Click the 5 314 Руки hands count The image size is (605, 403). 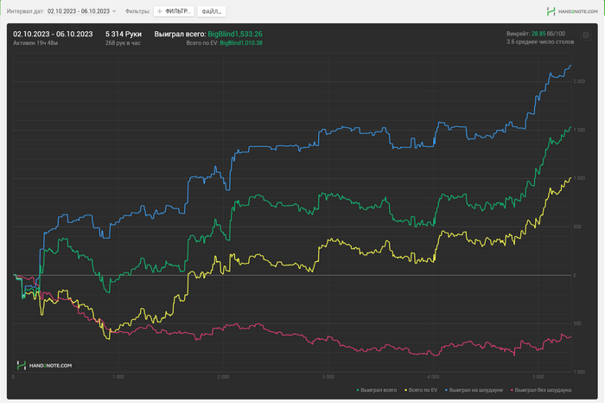124,34
